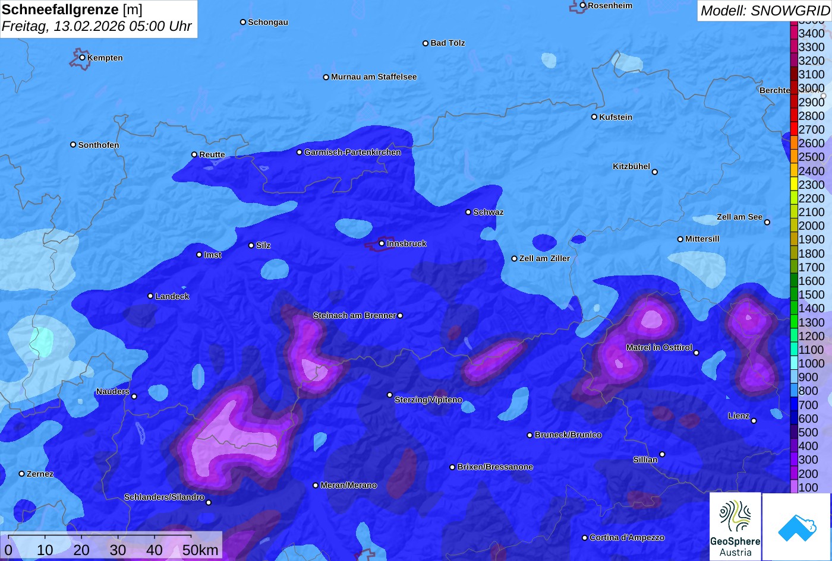Click the Schwaz location dot
The image size is (832, 561).
pos(468,212)
